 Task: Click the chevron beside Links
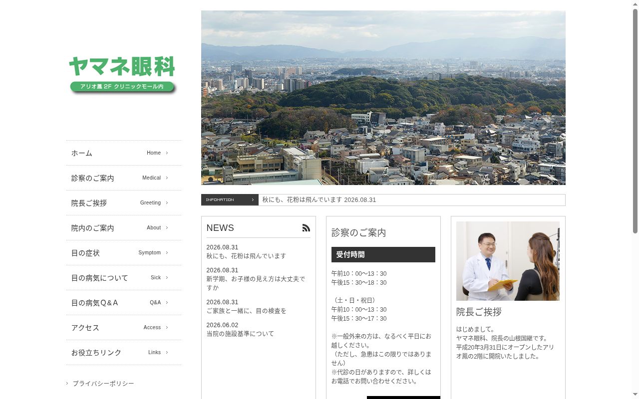click(x=167, y=353)
